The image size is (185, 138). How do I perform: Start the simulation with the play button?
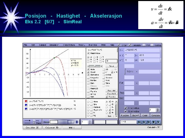159,122
